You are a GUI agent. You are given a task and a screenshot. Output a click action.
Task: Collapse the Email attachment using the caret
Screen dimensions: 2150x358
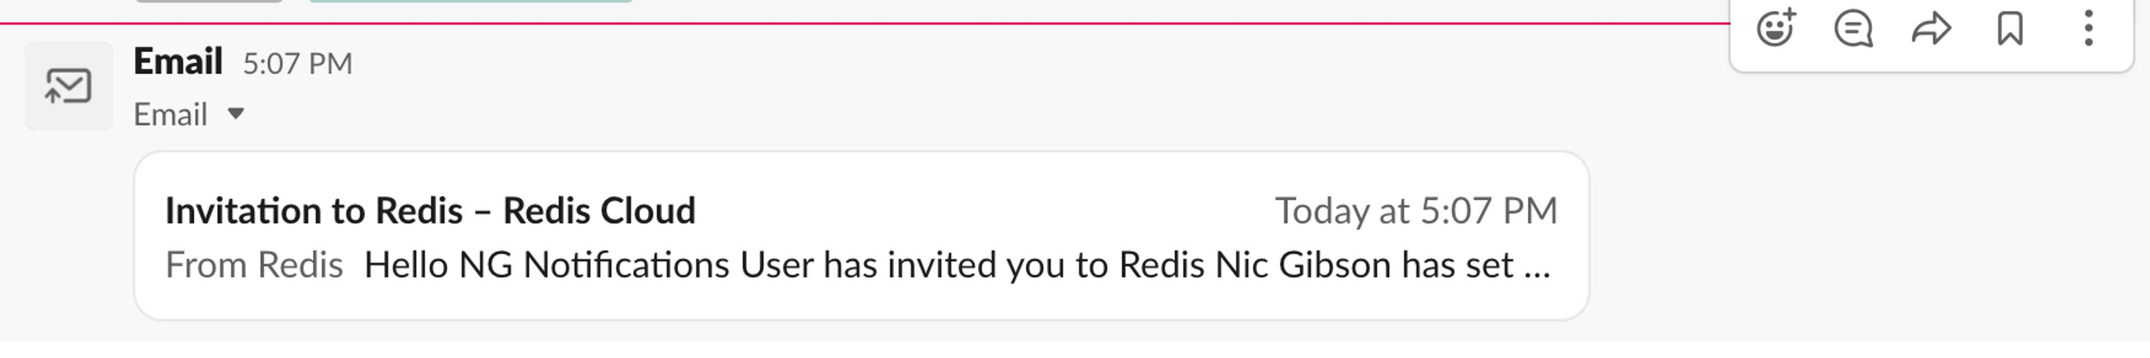[235, 114]
